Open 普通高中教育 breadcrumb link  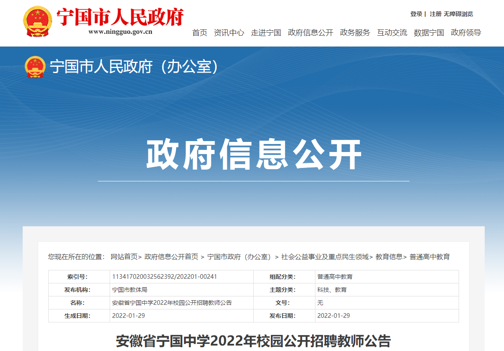(430, 257)
